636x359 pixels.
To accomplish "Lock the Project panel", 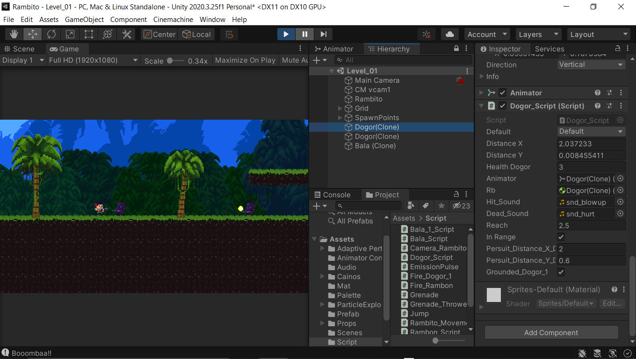I will (456, 194).
